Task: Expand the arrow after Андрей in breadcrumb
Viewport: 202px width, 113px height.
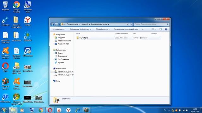Action: 89,24
